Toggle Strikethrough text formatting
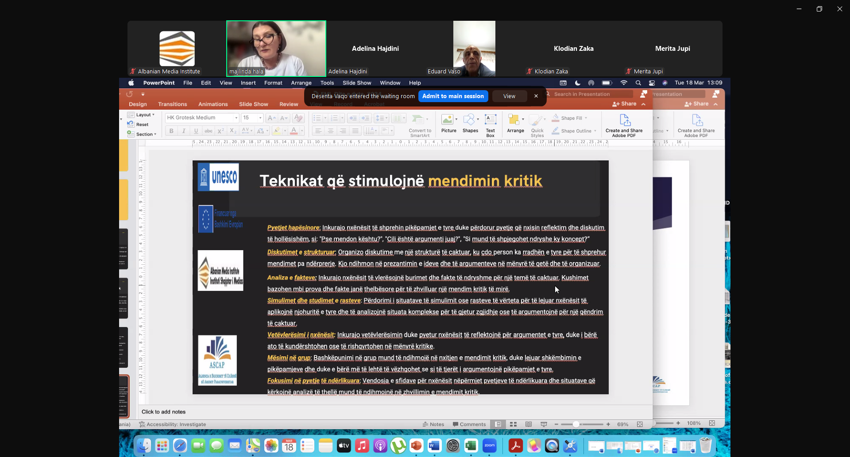Viewport: 850px width, 457px height. tap(209, 131)
